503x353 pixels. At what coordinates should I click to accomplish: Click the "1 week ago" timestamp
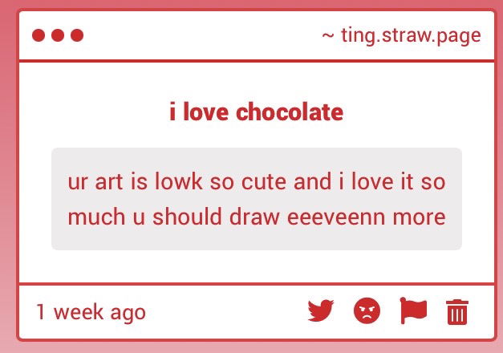pyautogui.click(x=91, y=311)
